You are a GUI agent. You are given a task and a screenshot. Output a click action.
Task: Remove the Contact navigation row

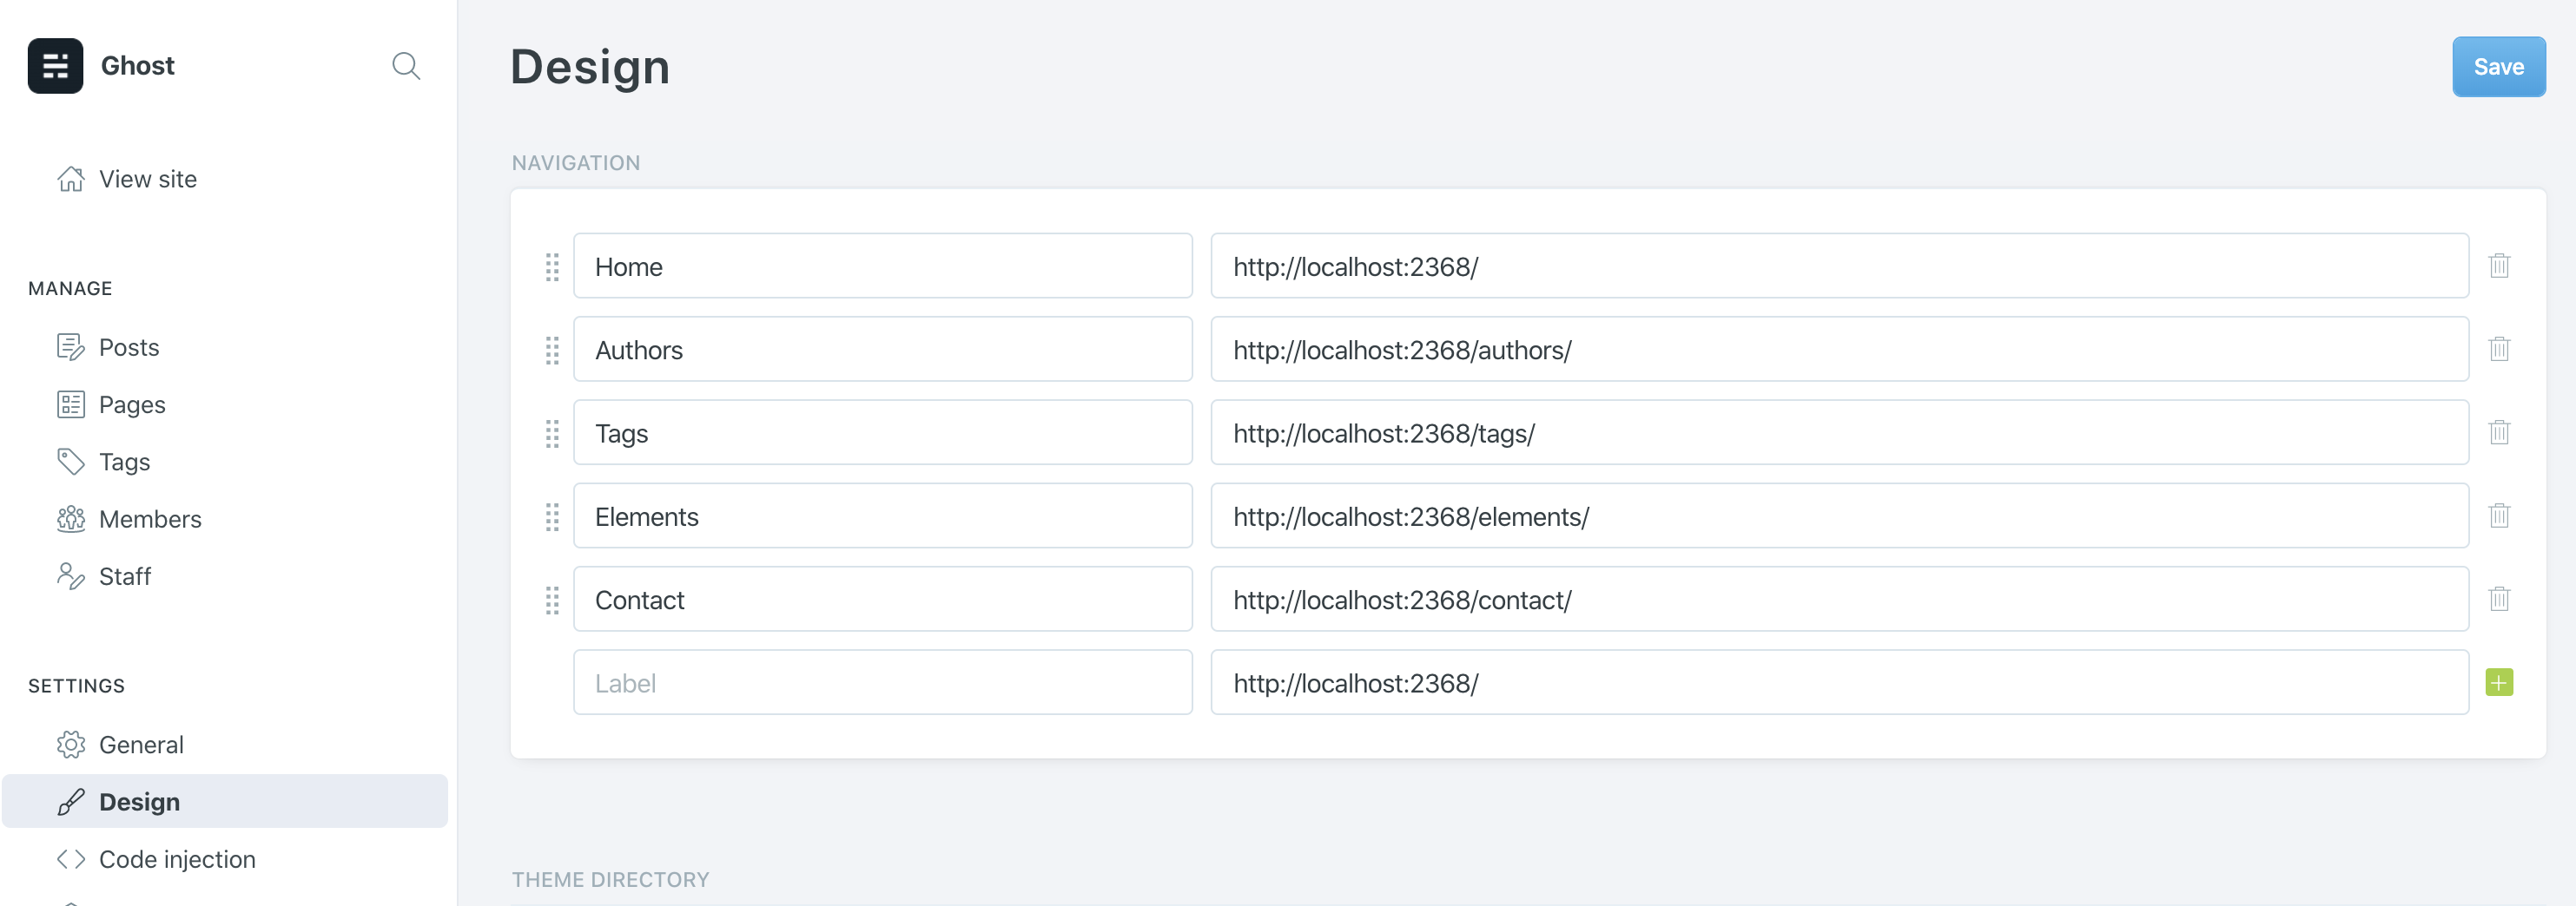(2498, 600)
